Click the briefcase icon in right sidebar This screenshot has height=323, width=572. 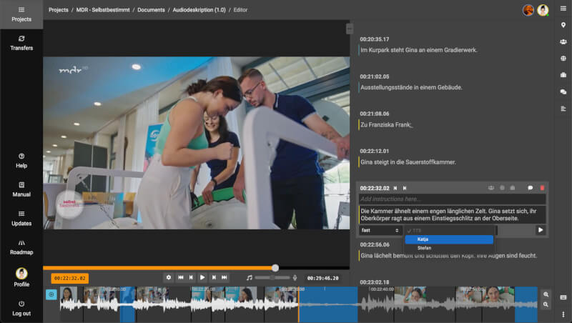[x=563, y=75]
